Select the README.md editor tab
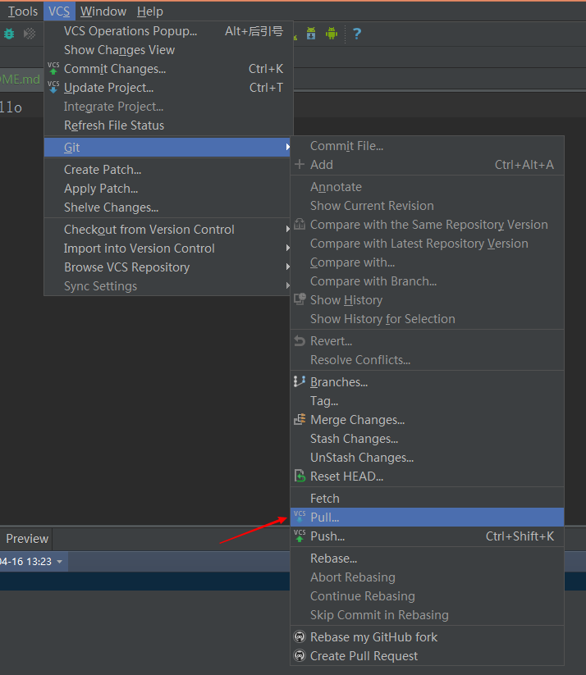 [x=21, y=80]
